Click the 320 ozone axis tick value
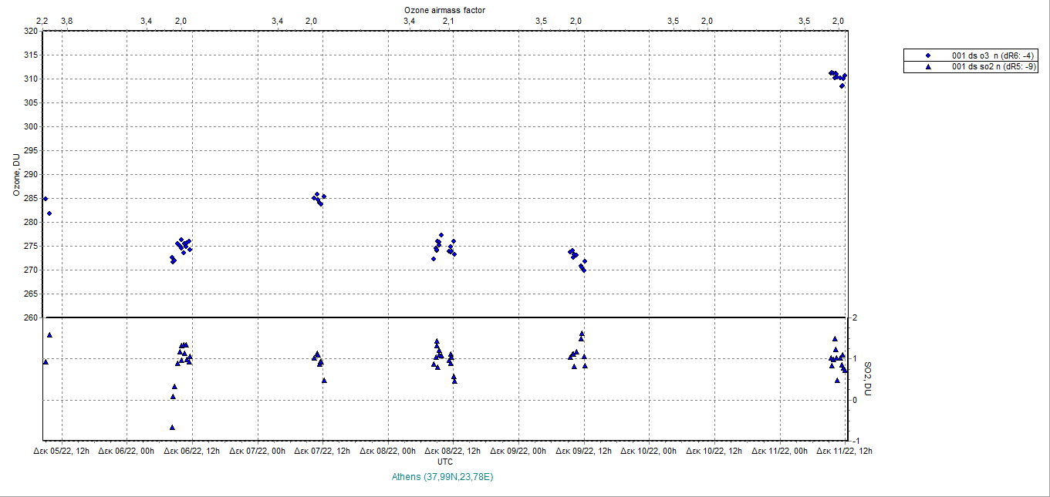1050x497 pixels. click(30, 32)
